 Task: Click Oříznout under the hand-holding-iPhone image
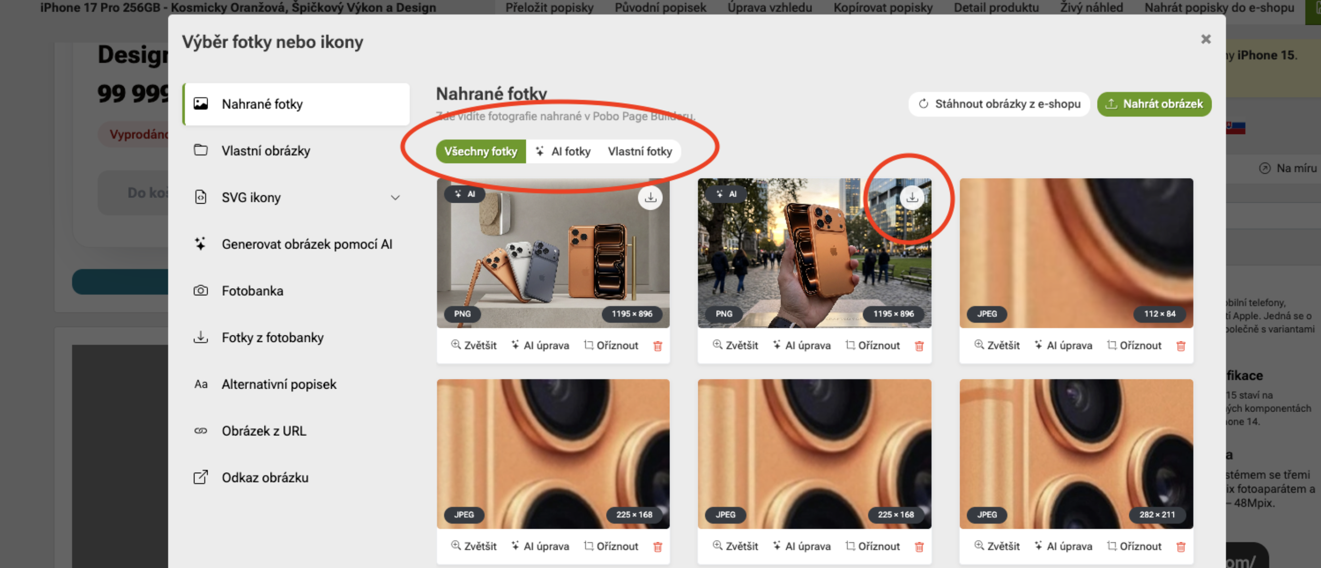click(x=872, y=345)
